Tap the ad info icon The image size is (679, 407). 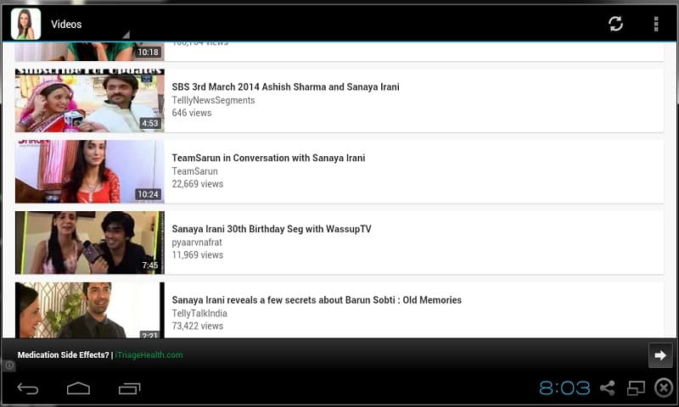click(9, 365)
